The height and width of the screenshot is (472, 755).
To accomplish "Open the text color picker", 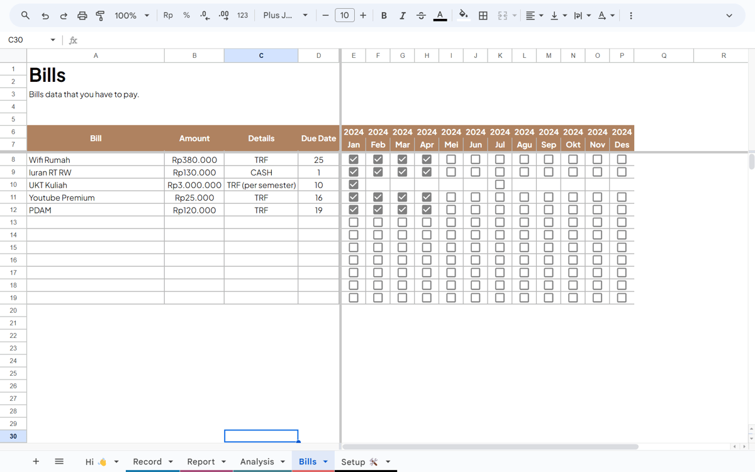I will tap(440, 15).
